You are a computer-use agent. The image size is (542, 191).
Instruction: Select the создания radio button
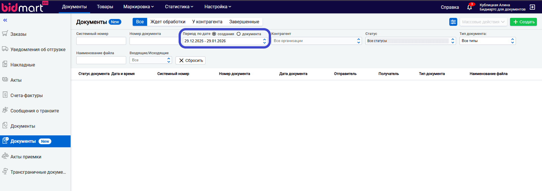point(214,34)
